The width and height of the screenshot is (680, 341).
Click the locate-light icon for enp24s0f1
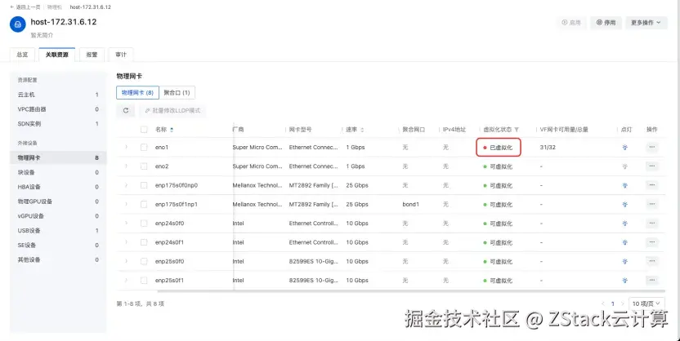pyautogui.click(x=625, y=243)
